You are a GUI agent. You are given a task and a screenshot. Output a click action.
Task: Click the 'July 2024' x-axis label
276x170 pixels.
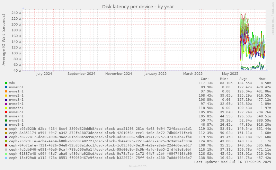pyautogui.click(x=44, y=73)
